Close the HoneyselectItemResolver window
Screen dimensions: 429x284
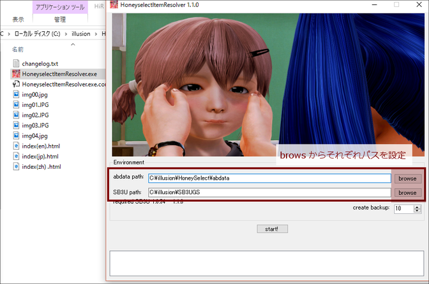point(419,4)
